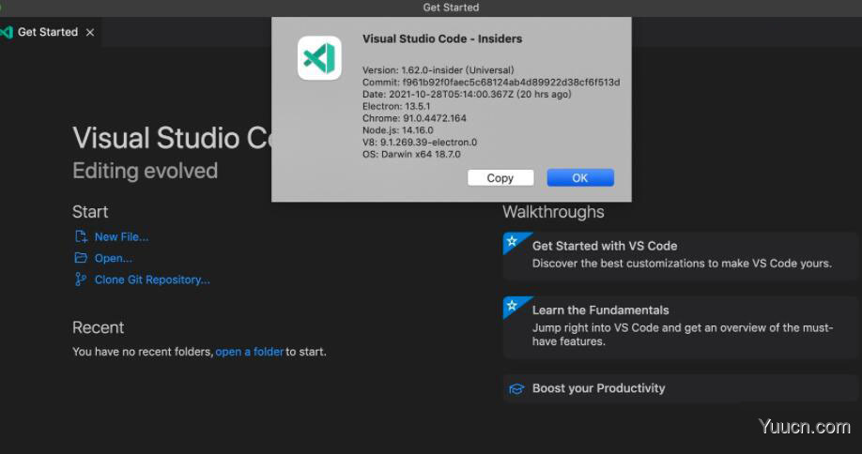
Task: Open Get Started with VS Code walkthrough
Action: [680, 256]
